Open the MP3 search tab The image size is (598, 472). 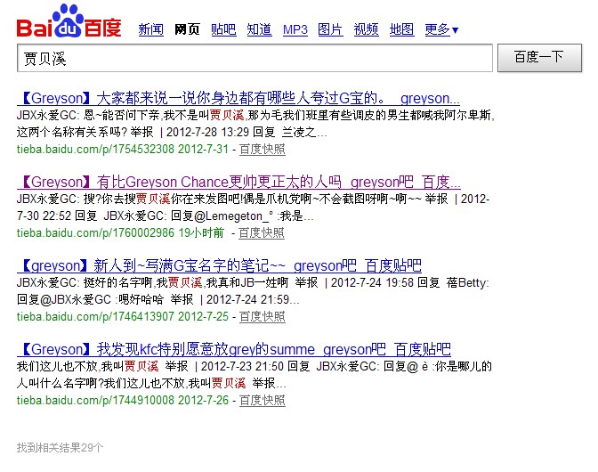[295, 29]
